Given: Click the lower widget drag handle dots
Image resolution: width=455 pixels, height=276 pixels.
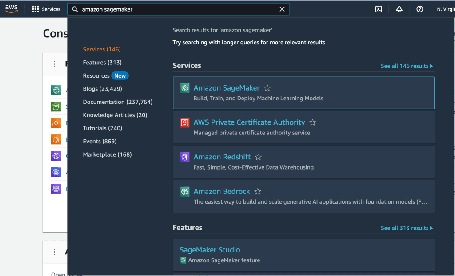Looking at the screenshot, I should 55,252.
